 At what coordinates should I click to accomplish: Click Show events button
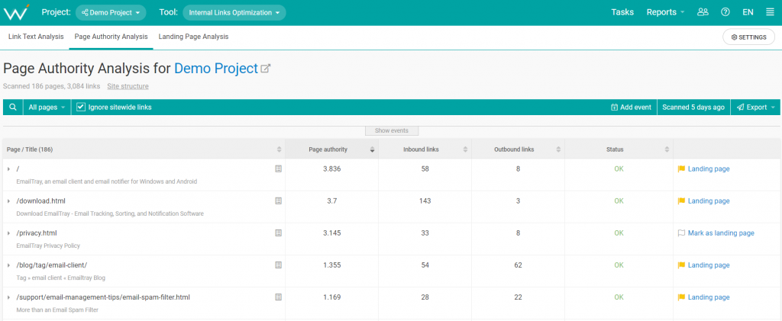pyautogui.click(x=392, y=130)
